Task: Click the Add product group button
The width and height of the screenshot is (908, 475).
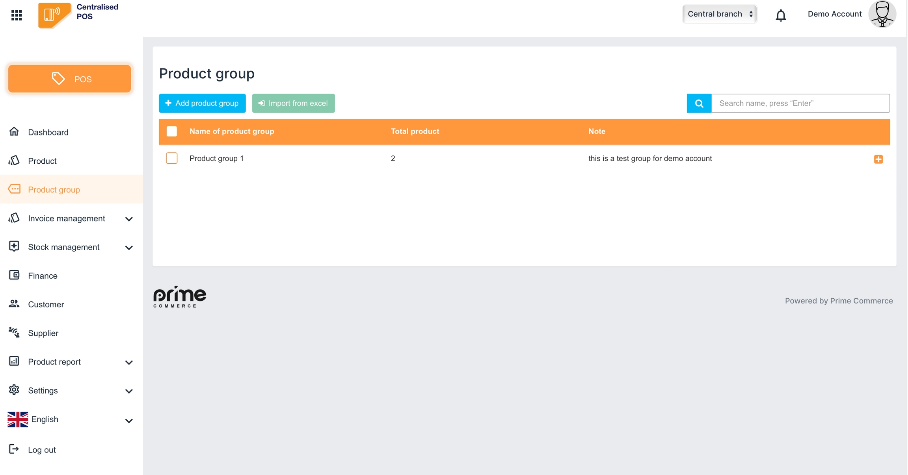Action: click(x=202, y=103)
